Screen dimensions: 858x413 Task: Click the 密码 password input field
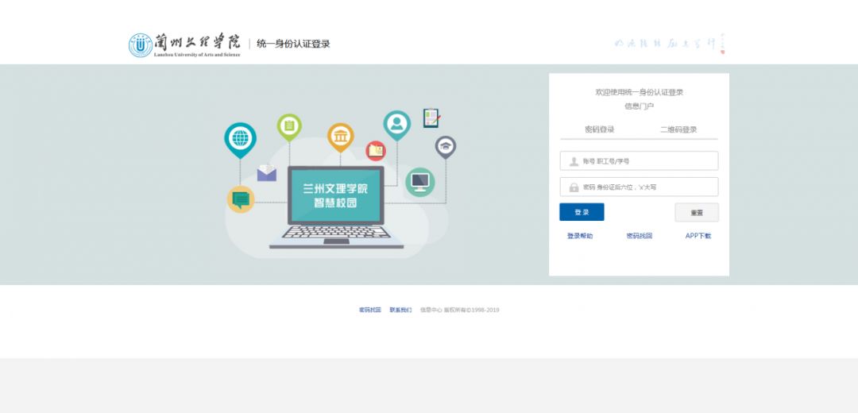pyautogui.click(x=639, y=187)
